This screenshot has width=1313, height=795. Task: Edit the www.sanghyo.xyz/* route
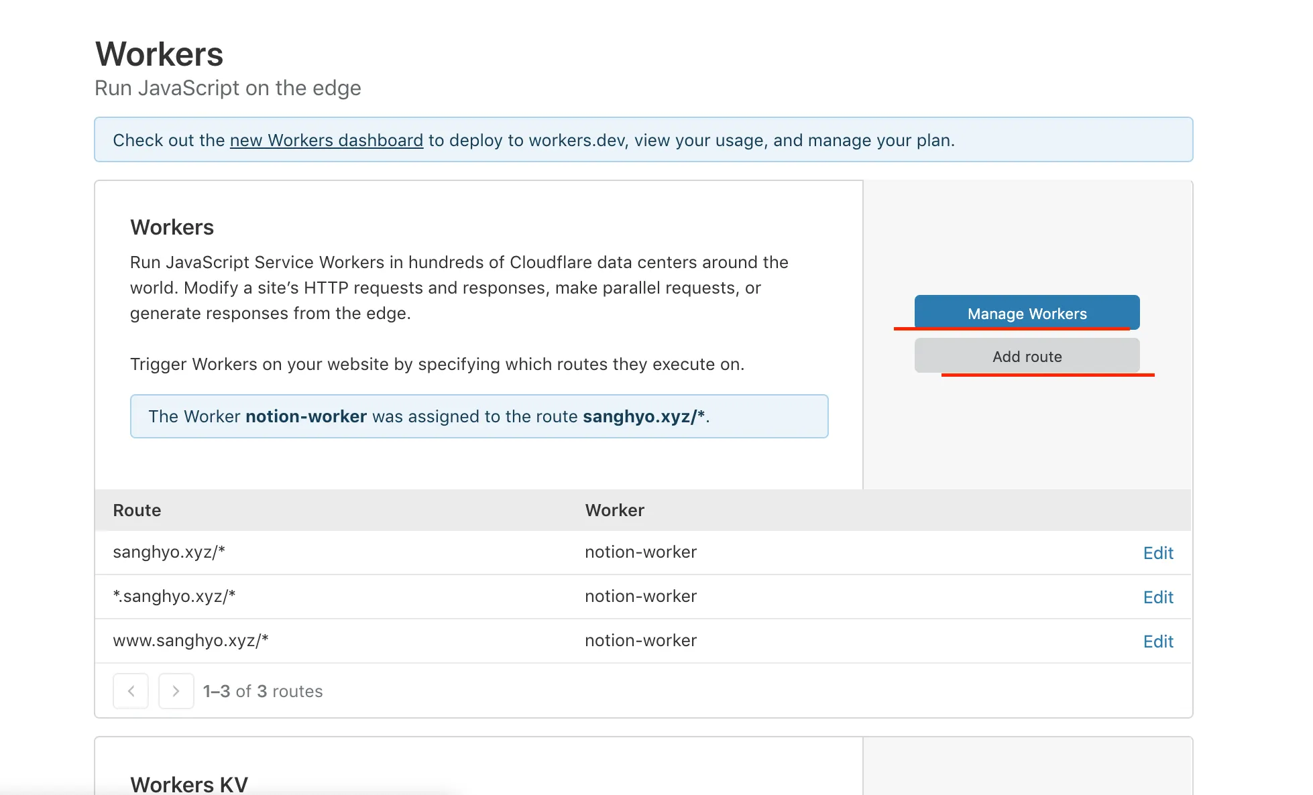pos(1157,641)
